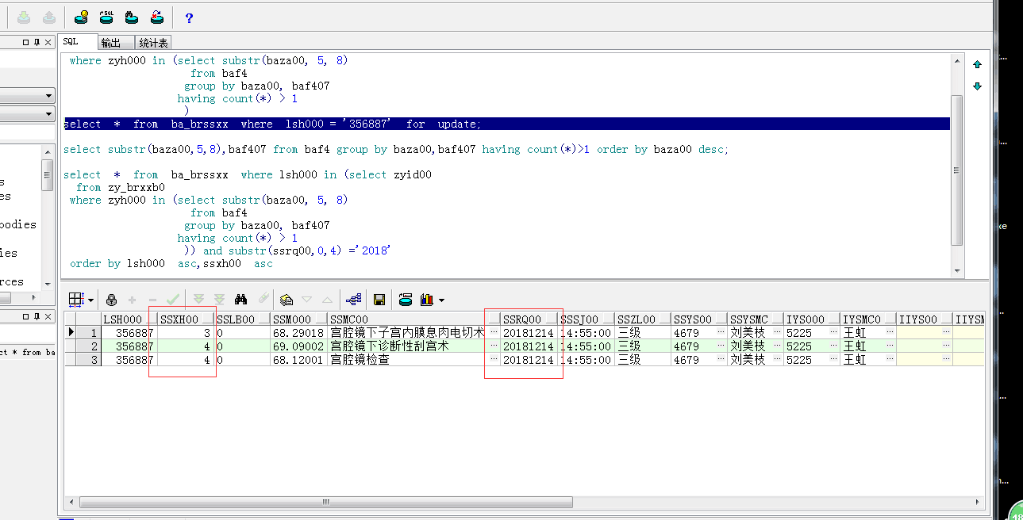Click the lower left panel pin icon
The height and width of the screenshot is (520, 1023).
coord(37,317)
